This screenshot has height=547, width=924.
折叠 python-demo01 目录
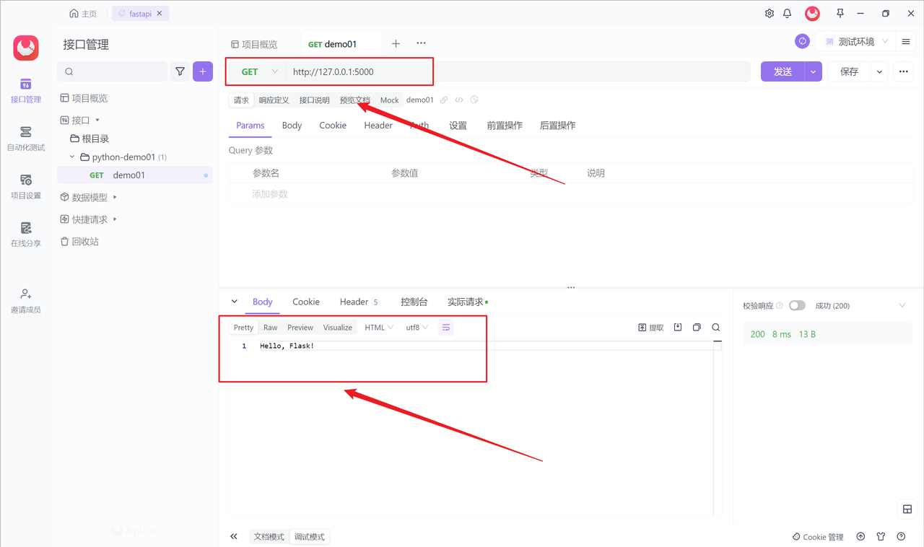point(71,157)
